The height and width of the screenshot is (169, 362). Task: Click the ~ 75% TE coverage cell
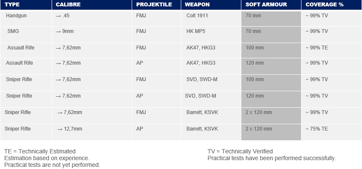click(332, 132)
